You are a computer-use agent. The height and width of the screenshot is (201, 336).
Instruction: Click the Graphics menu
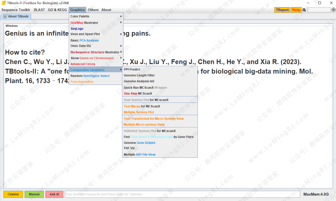[77, 10]
